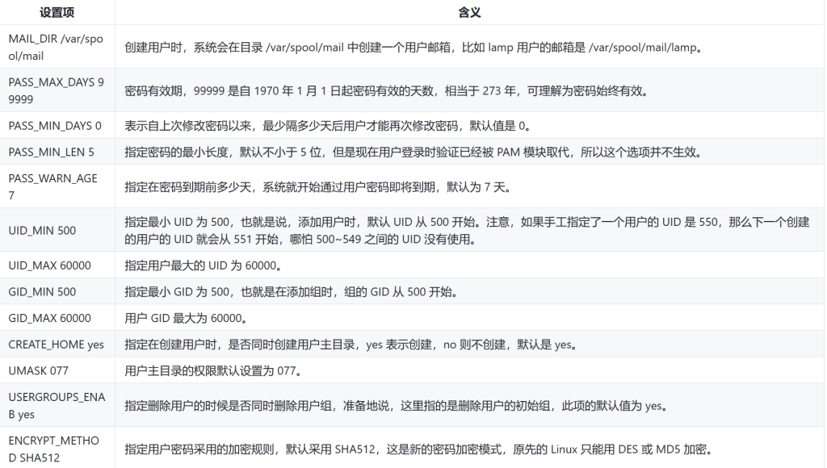Click the 设置项 column header

(57, 13)
